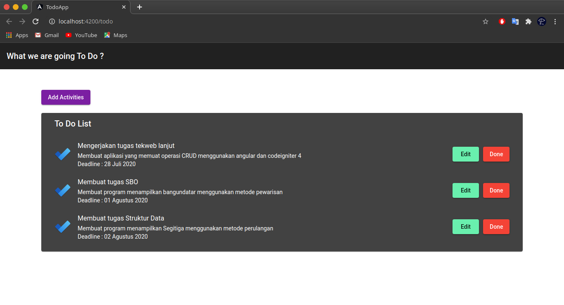This screenshot has height=305, width=564.
Task: Click the 'To Do List' heading
Action: pos(73,124)
